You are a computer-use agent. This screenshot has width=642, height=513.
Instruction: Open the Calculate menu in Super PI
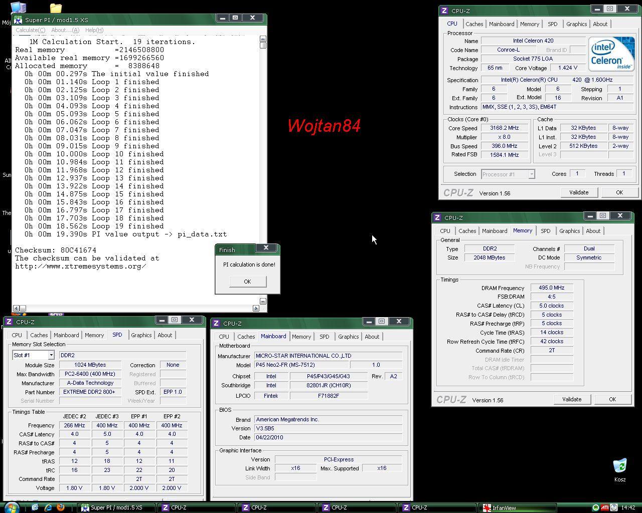click(x=30, y=30)
